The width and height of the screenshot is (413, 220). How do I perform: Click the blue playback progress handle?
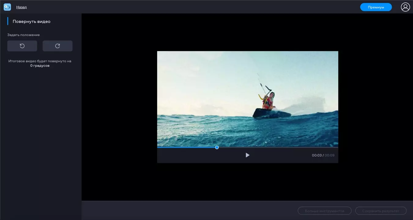pyautogui.click(x=217, y=147)
